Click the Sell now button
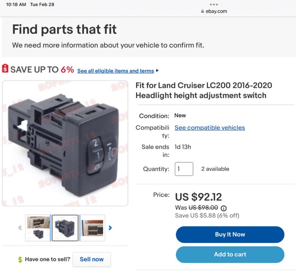296x273 pixels. click(91, 259)
